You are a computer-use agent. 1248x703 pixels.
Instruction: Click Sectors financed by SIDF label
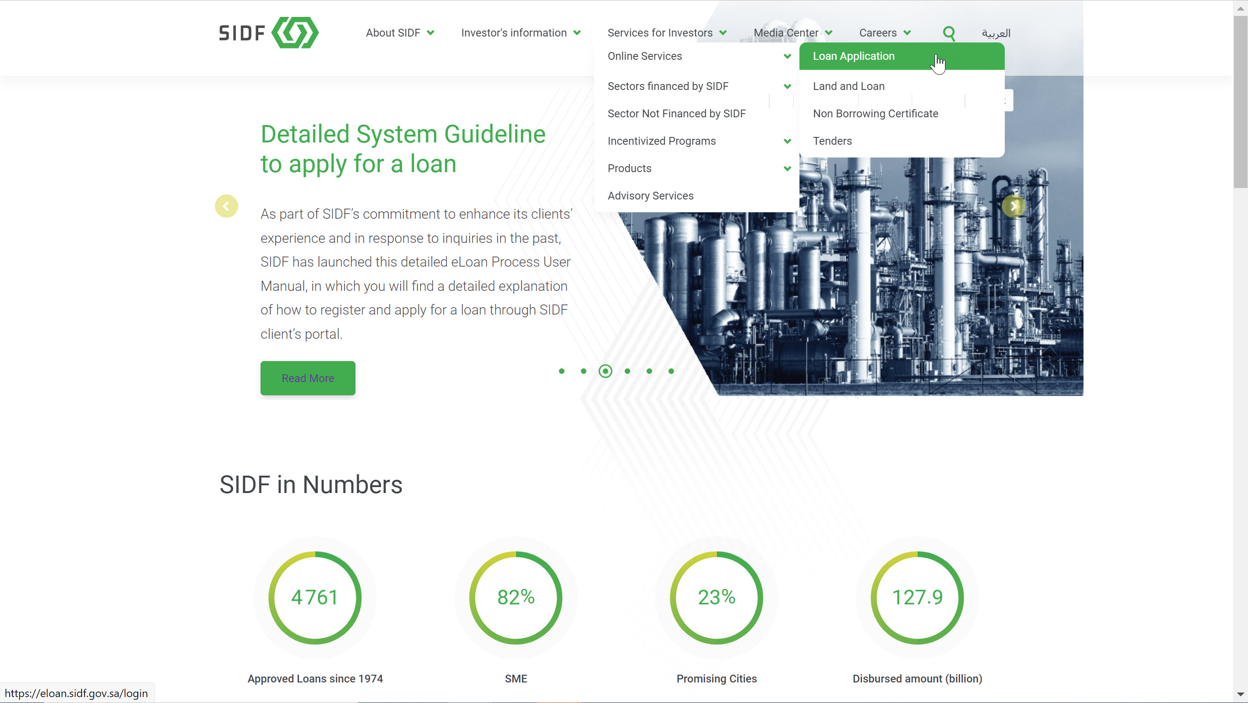tap(668, 86)
